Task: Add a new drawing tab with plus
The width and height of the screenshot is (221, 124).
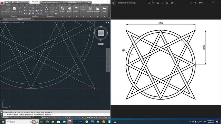Action: point(33,19)
